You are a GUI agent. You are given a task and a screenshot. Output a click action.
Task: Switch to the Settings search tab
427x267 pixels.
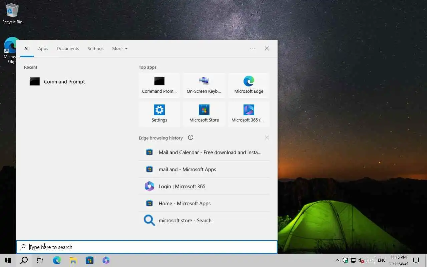pos(95,48)
